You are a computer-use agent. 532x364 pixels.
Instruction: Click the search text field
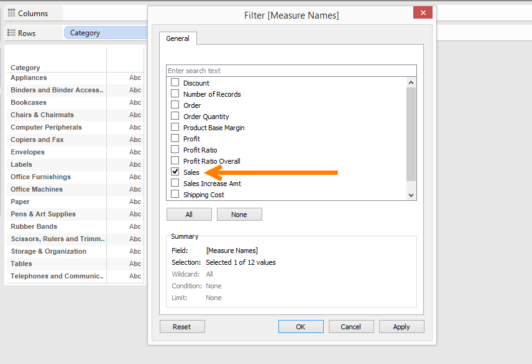[x=291, y=71]
